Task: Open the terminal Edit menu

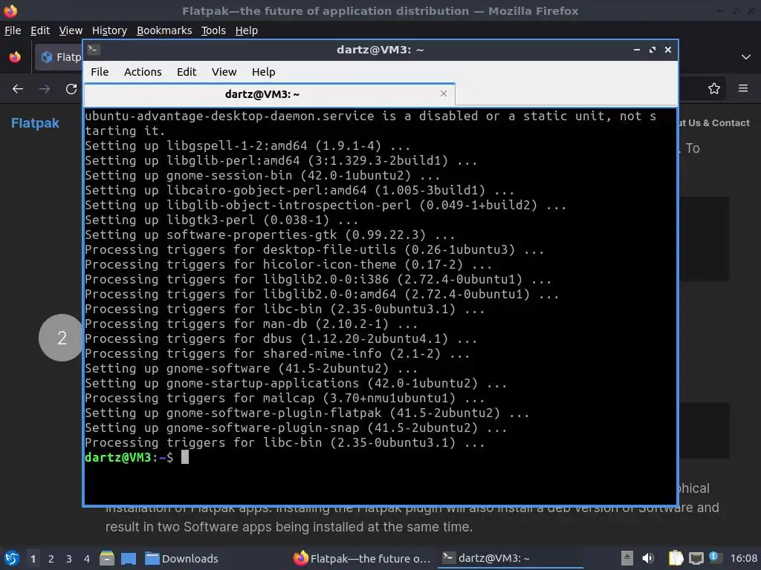Action: click(x=187, y=72)
